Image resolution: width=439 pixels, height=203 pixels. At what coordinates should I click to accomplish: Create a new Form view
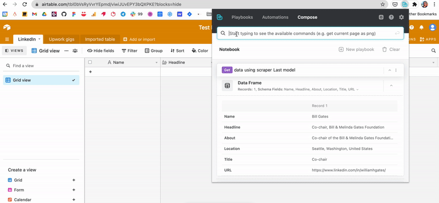[42, 190]
